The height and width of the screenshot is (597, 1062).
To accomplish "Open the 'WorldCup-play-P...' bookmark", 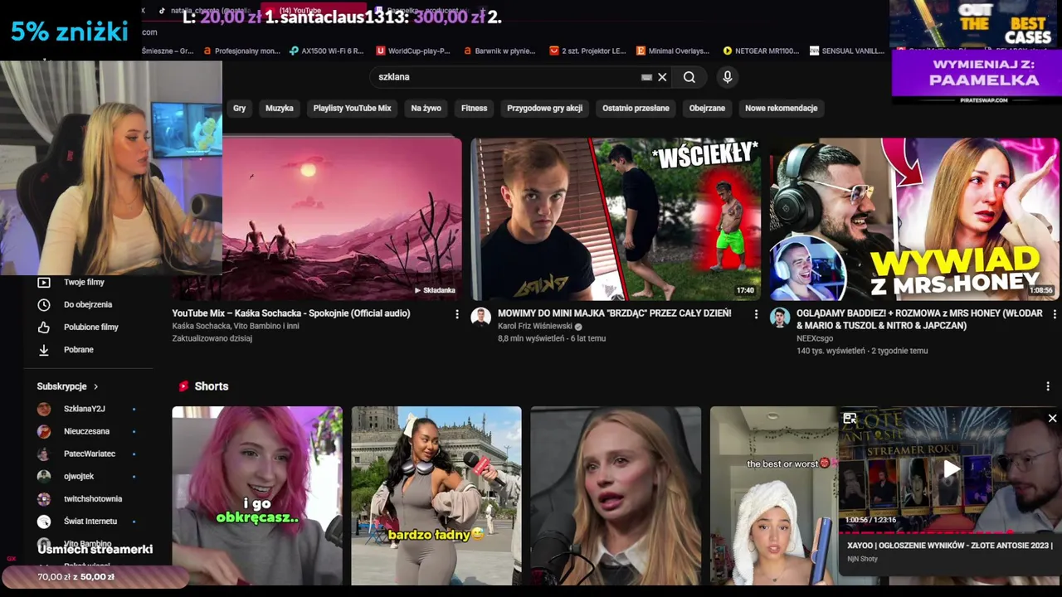I will [x=412, y=51].
